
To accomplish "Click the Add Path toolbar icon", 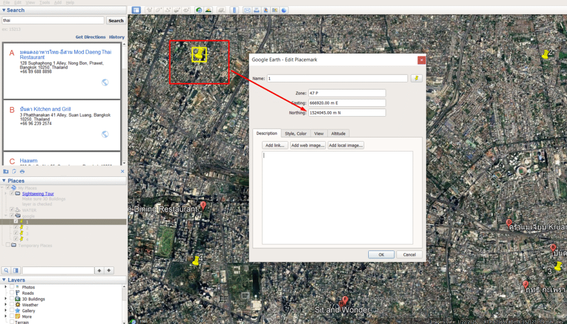I will [x=168, y=10].
